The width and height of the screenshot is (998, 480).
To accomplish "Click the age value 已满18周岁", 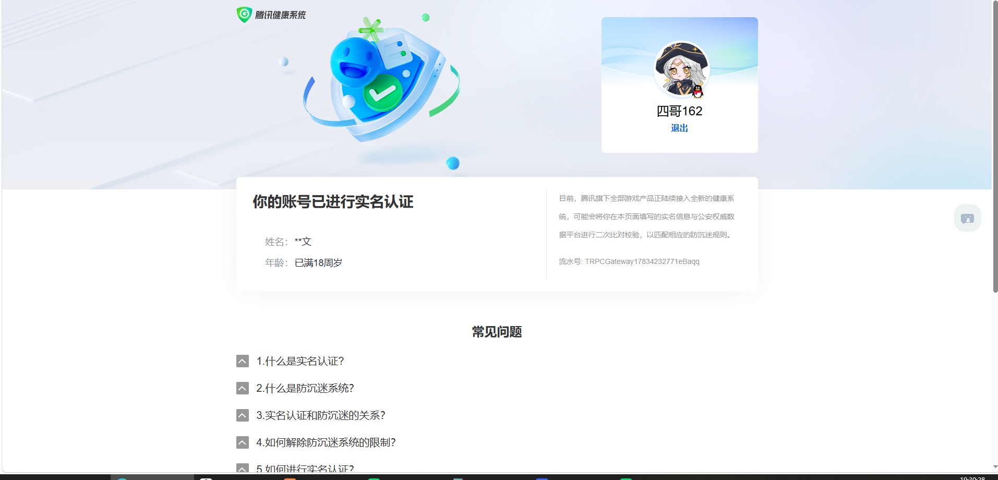I will pos(318,263).
